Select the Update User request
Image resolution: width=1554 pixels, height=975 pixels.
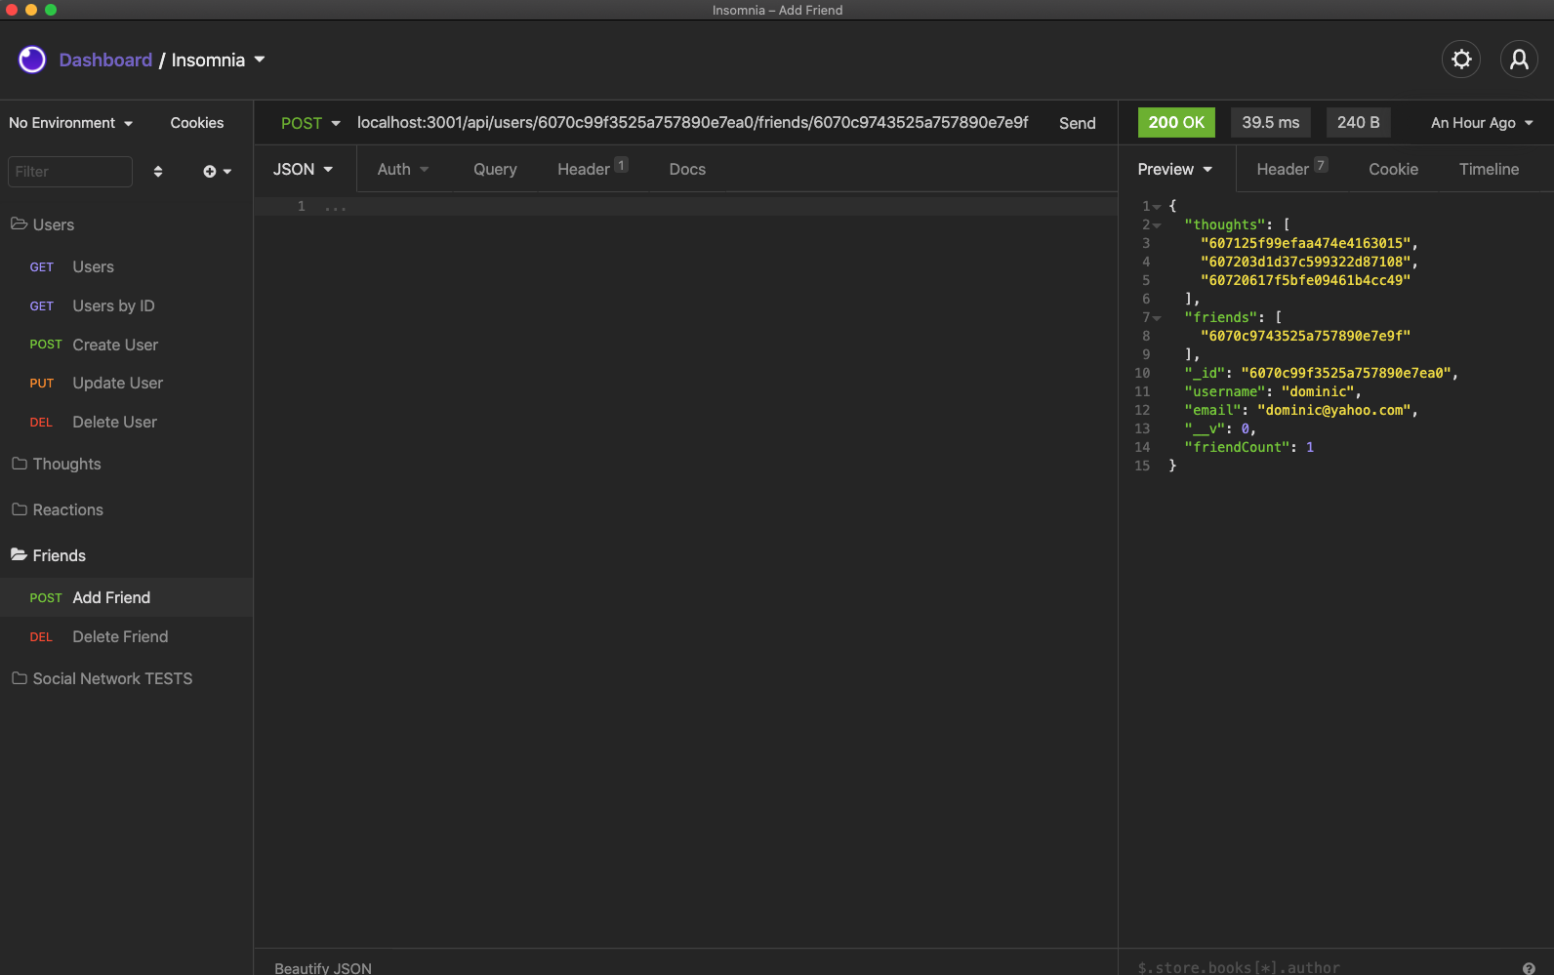pyautogui.click(x=126, y=384)
